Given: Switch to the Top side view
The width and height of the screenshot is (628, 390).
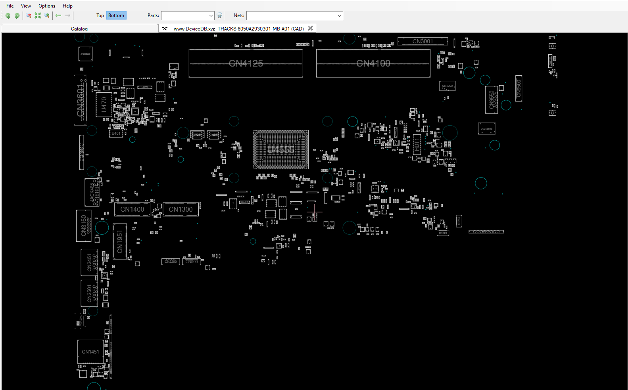Looking at the screenshot, I should click(x=100, y=15).
